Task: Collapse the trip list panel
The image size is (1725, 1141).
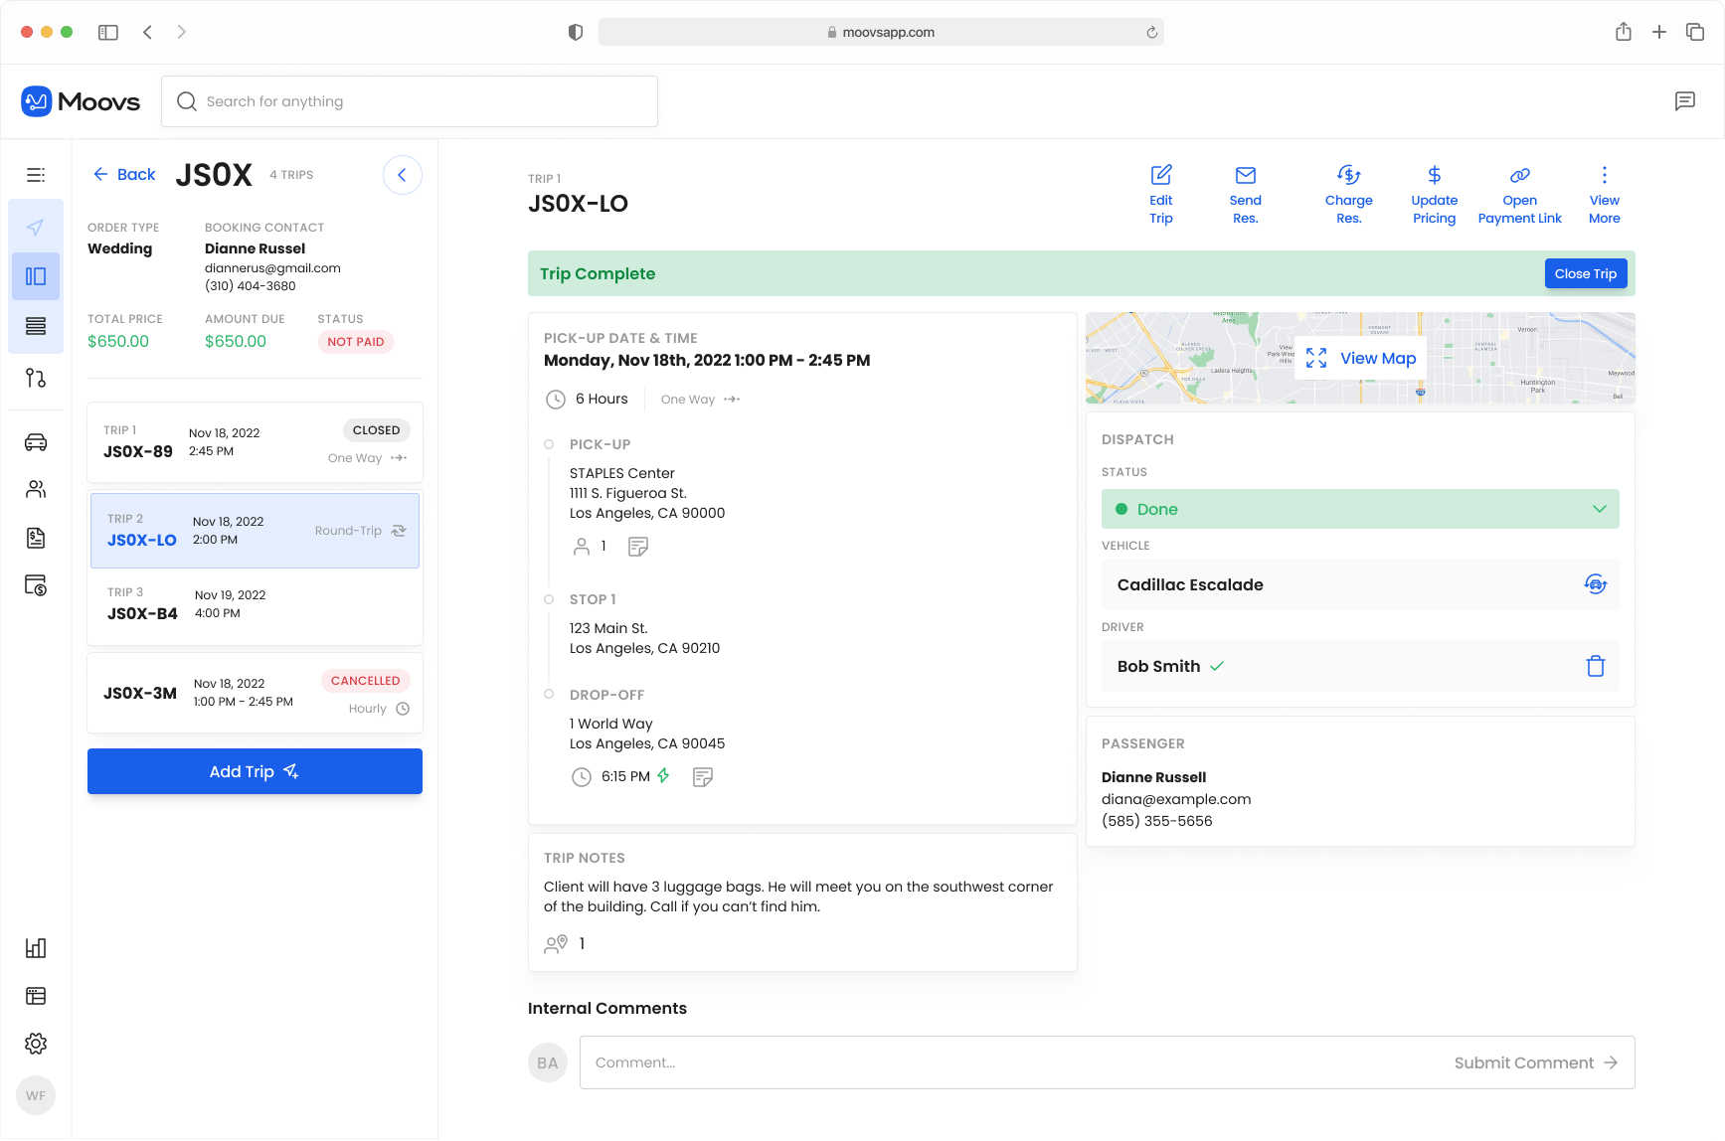Action: (x=402, y=175)
